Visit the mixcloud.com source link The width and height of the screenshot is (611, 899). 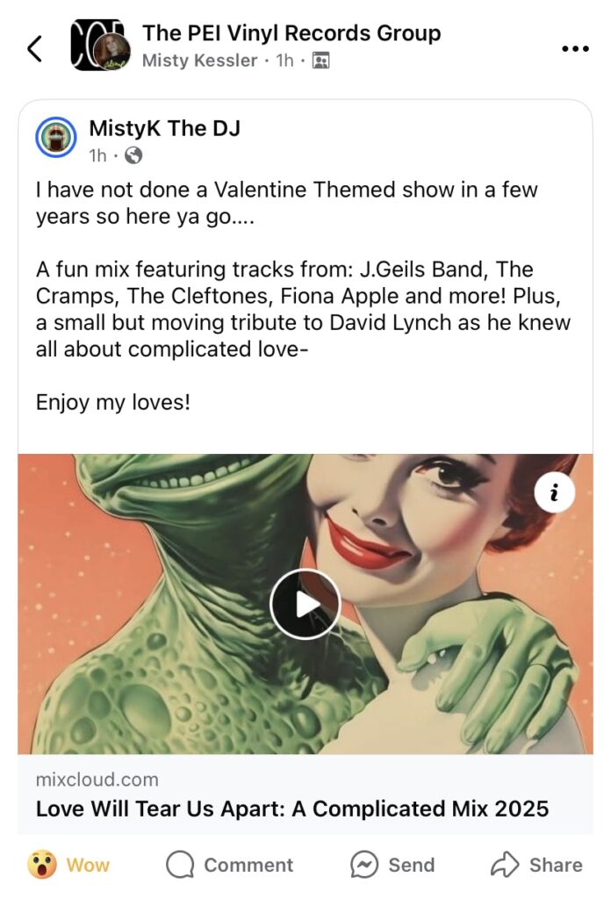[x=97, y=780]
